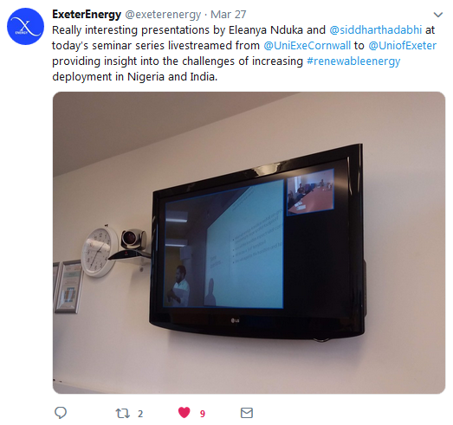Click the LG logo on the TV photo
This screenshot has height=425, width=453.
pyautogui.click(x=236, y=320)
